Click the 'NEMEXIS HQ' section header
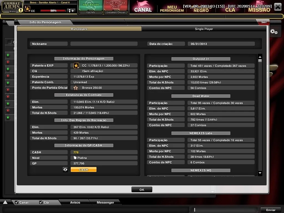This screenshot has height=213, width=284. [x=201, y=170]
